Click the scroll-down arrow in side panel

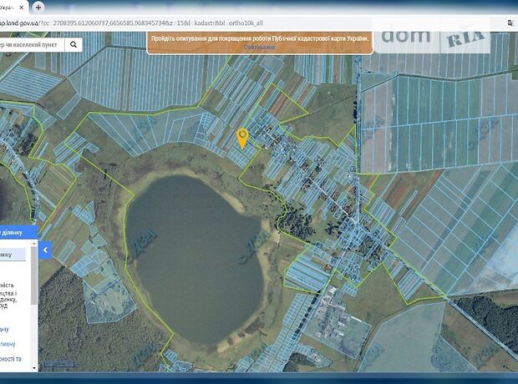point(34,368)
